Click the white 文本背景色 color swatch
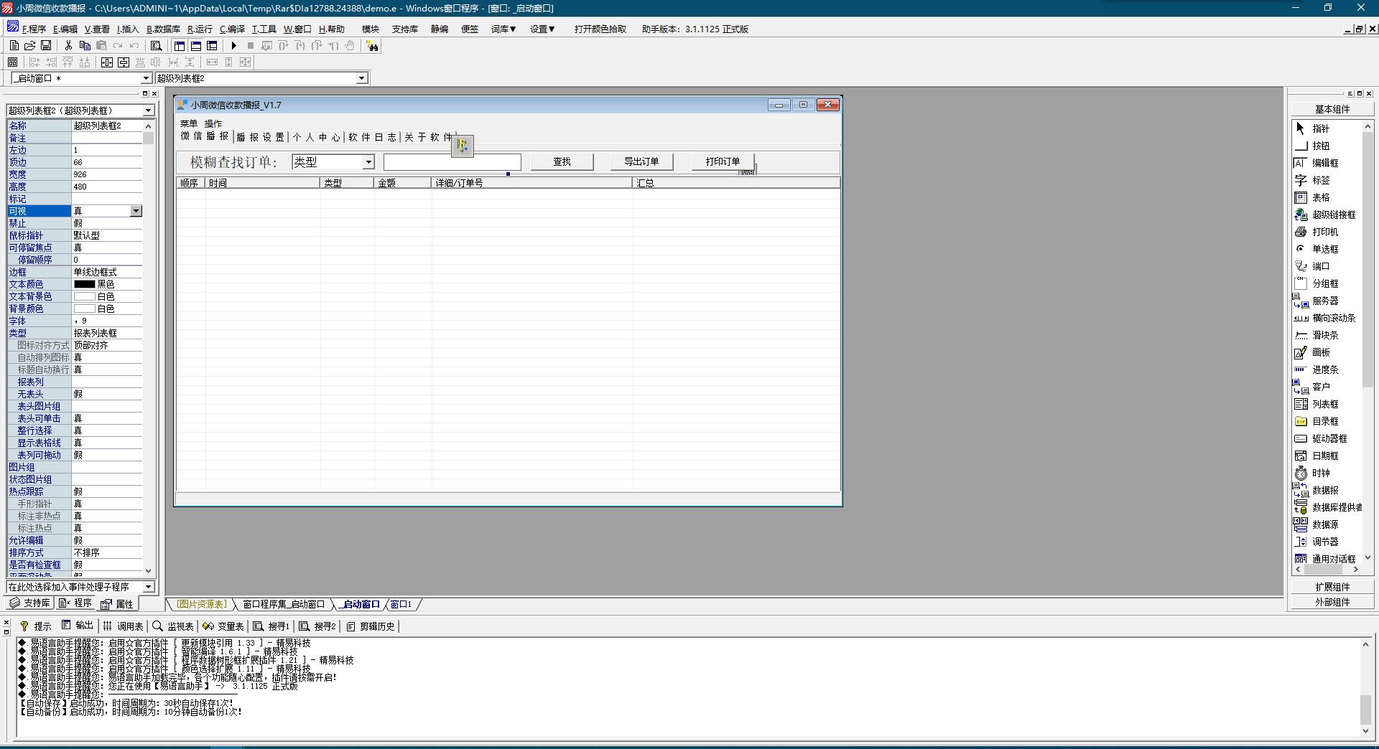The width and height of the screenshot is (1379, 749). (x=84, y=296)
